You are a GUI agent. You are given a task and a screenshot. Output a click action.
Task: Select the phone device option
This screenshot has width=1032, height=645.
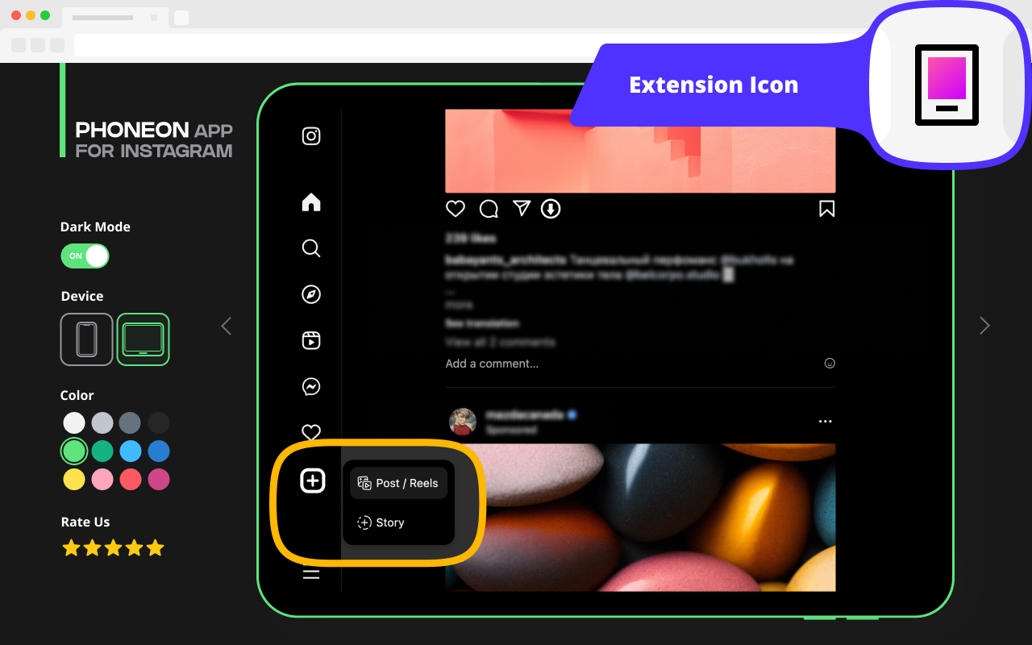[86, 339]
